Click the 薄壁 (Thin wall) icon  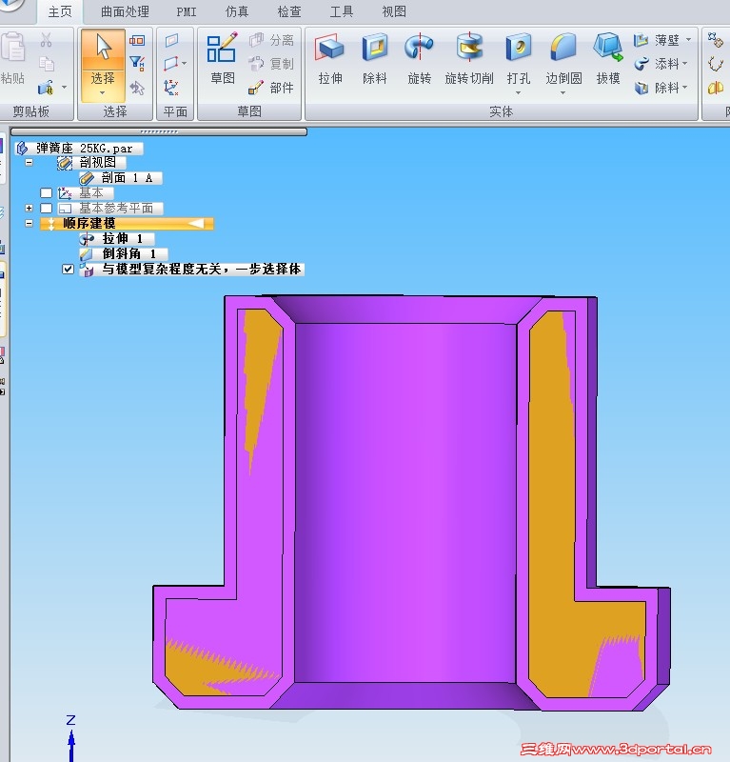coord(641,40)
